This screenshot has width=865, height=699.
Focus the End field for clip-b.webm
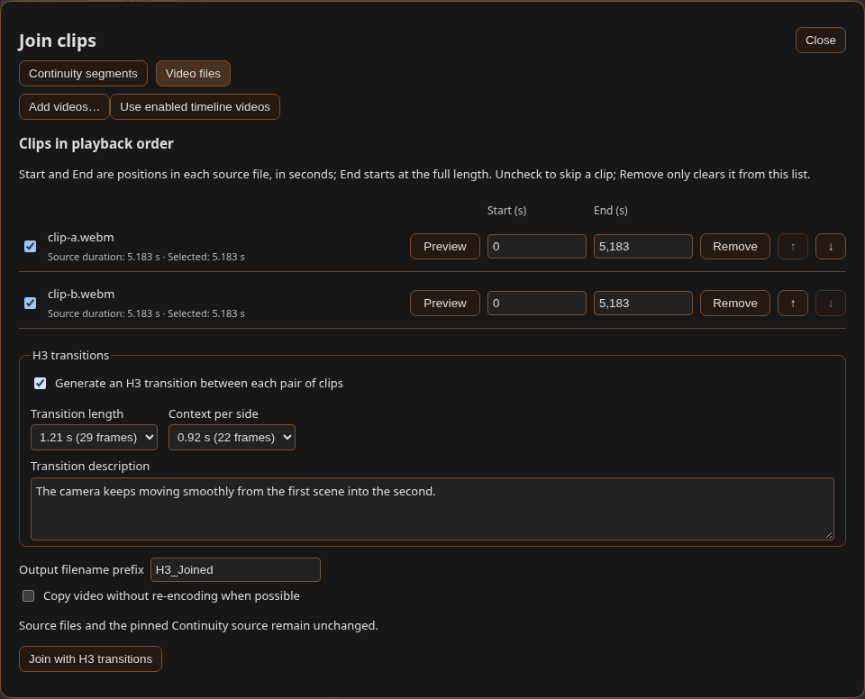coord(643,304)
